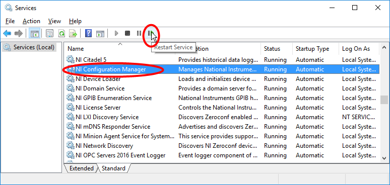Click the Export List toolbar icon

point(73,33)
